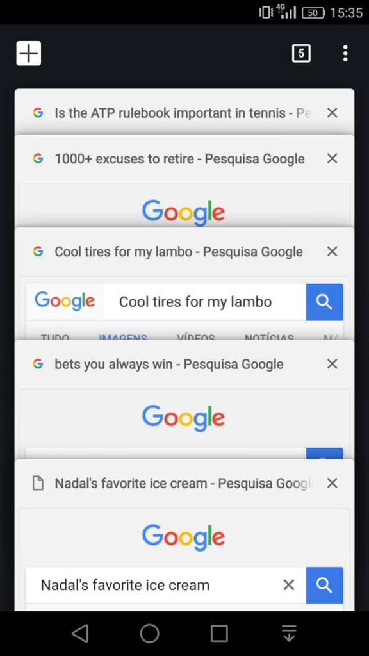Close the ATP rulebook tab
369x656 pixels.
point(332,113)
